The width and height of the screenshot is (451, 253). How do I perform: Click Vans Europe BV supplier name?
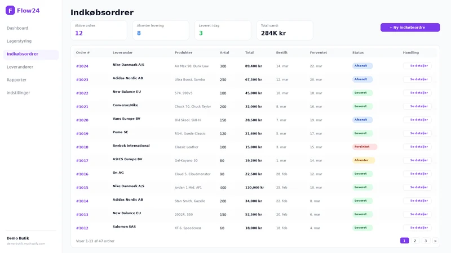point(126,119)
